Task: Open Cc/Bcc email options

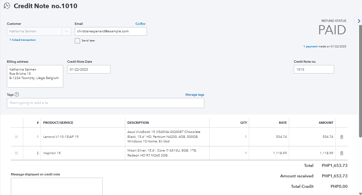Action: (140, 24)
